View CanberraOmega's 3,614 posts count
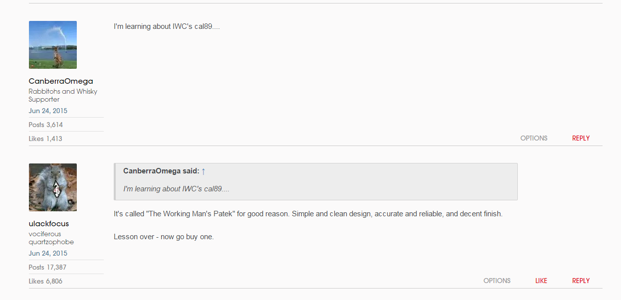Viewport: 621px width, 300px height. tap(46, 125)
